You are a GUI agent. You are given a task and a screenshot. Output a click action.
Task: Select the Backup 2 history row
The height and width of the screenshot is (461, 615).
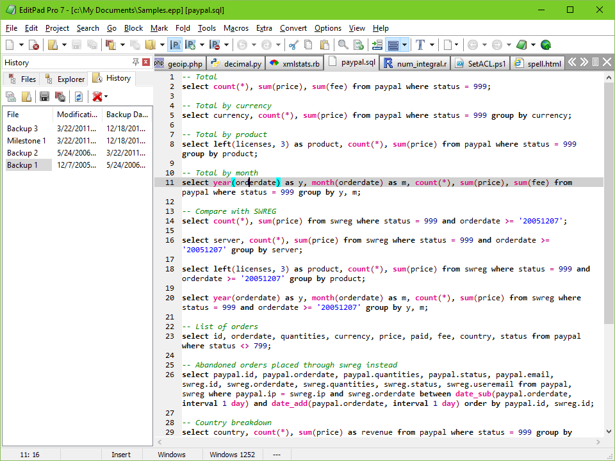coord(77,153)
